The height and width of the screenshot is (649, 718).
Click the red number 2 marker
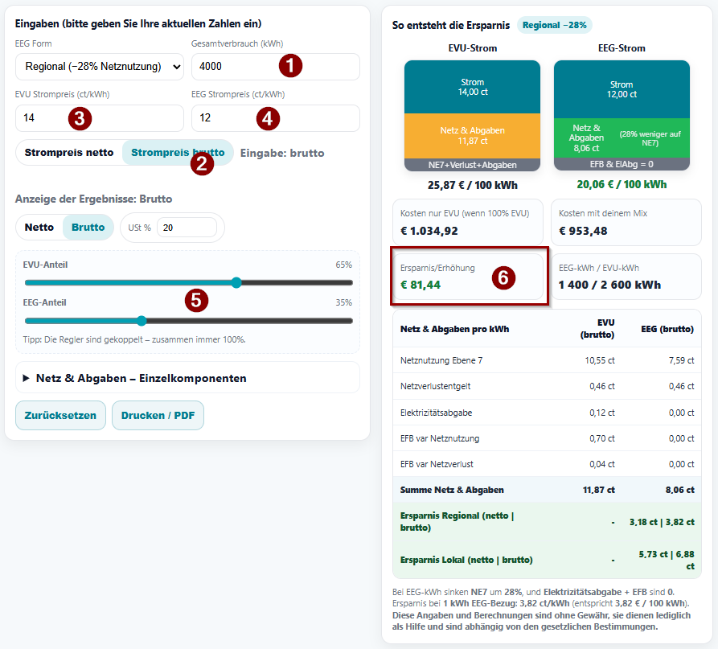click(201, 164)
